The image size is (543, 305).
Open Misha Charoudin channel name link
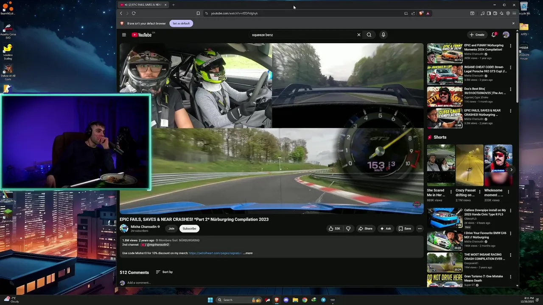point(143,227)
